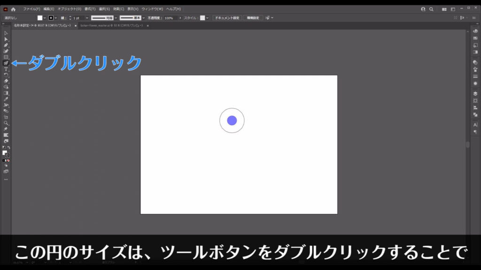Open graphic style dropdown

[208, 18]
